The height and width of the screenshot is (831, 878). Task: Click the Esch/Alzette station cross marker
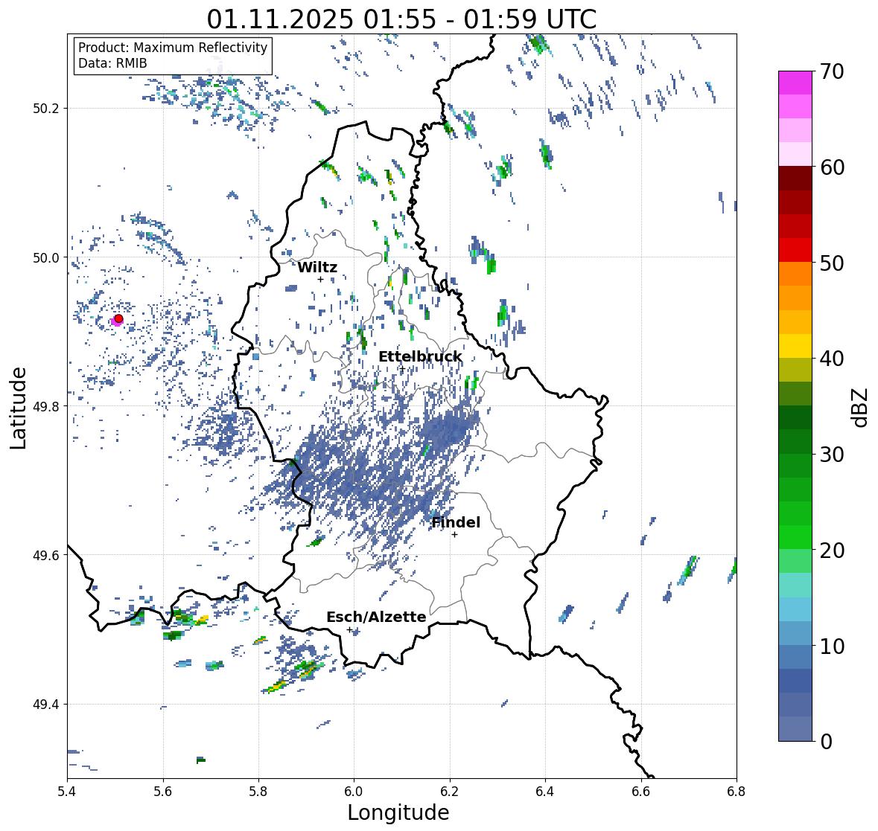(x=349, y=629)
